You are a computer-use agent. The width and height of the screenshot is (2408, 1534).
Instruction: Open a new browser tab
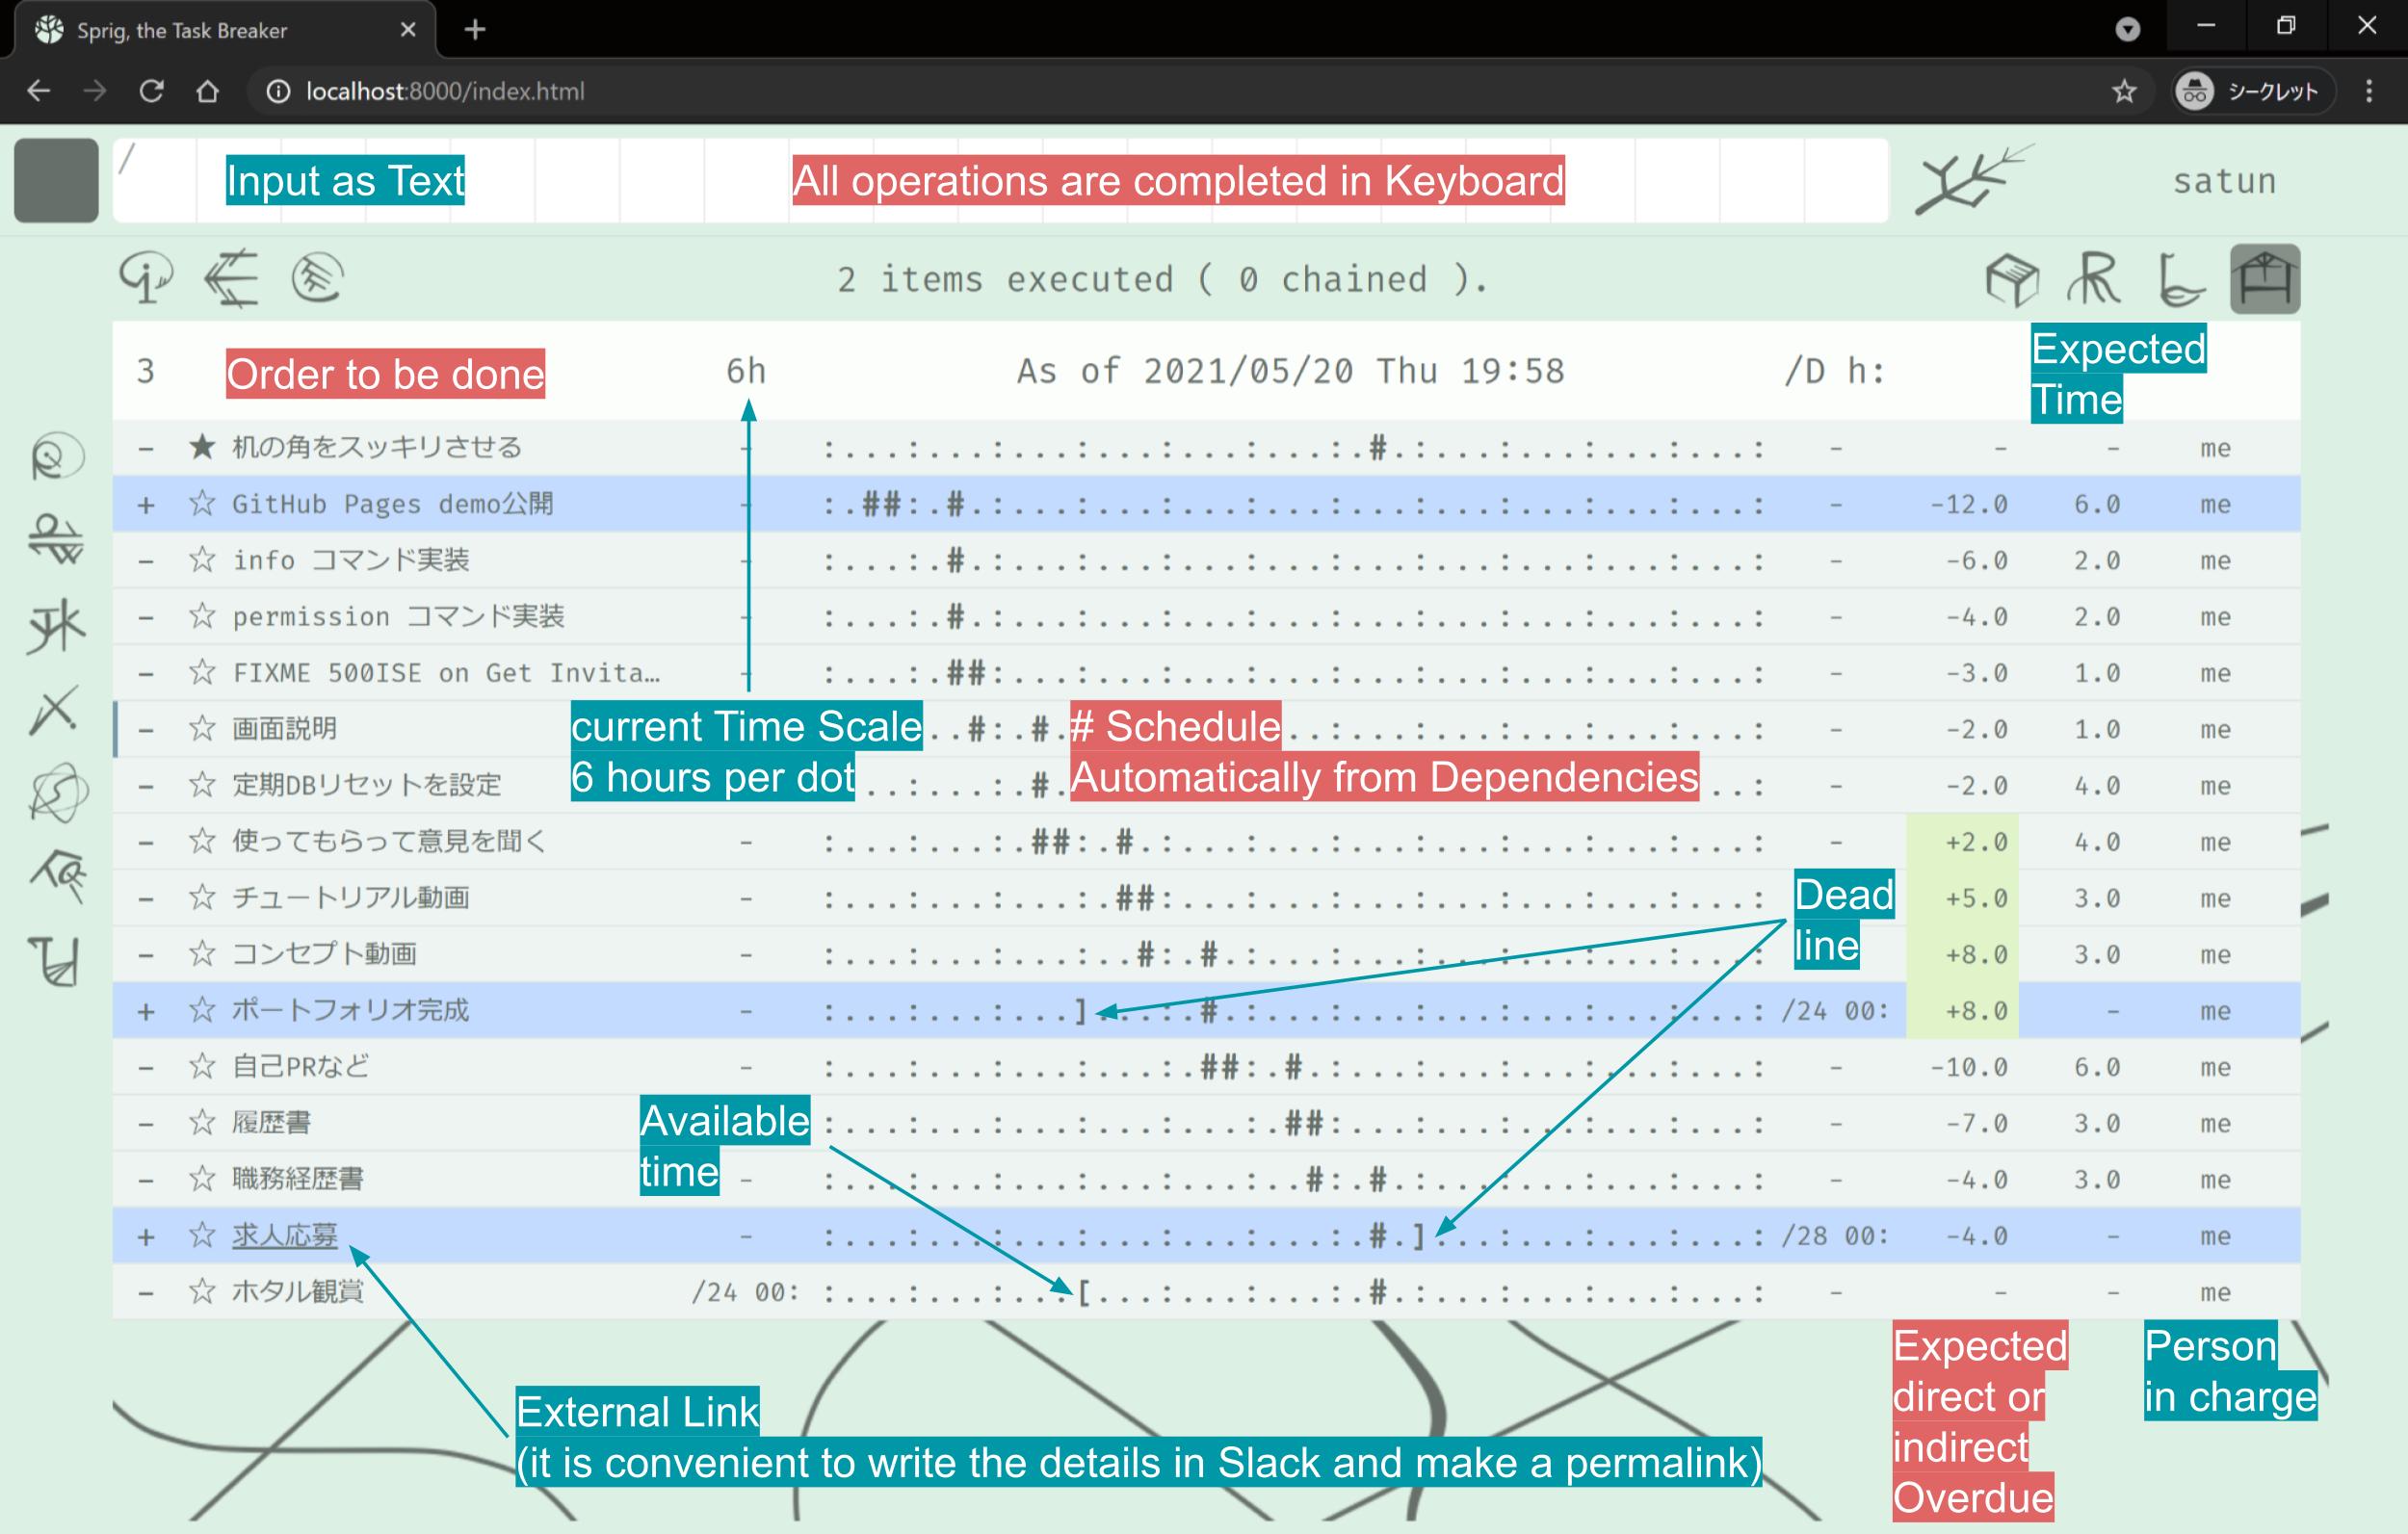click(x=475, y=30)
